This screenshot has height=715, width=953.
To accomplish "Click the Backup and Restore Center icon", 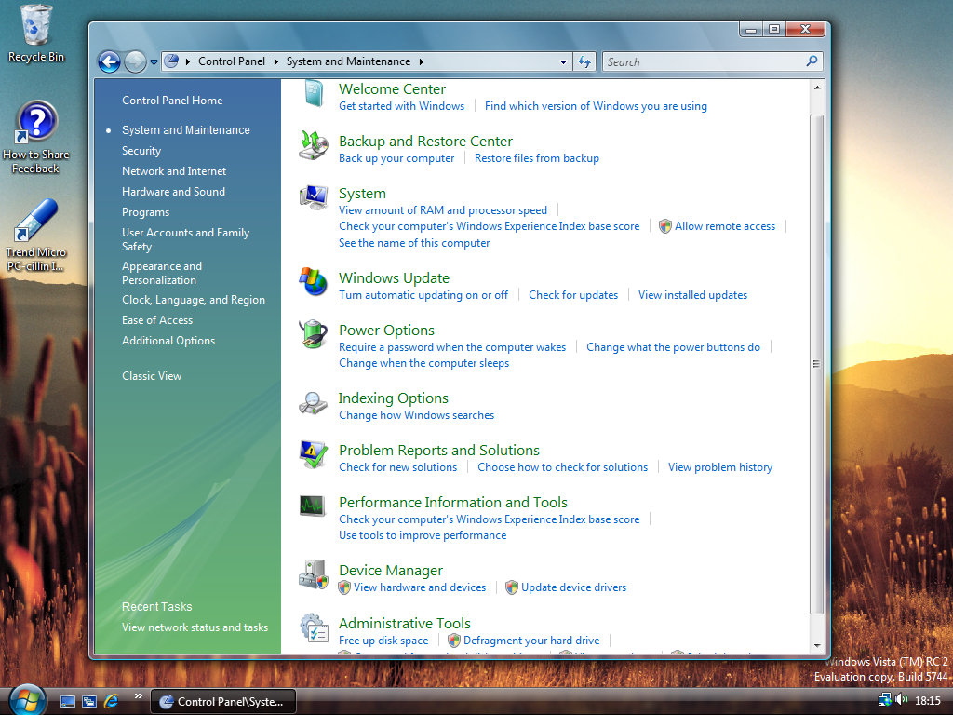I will click(314, 146).
